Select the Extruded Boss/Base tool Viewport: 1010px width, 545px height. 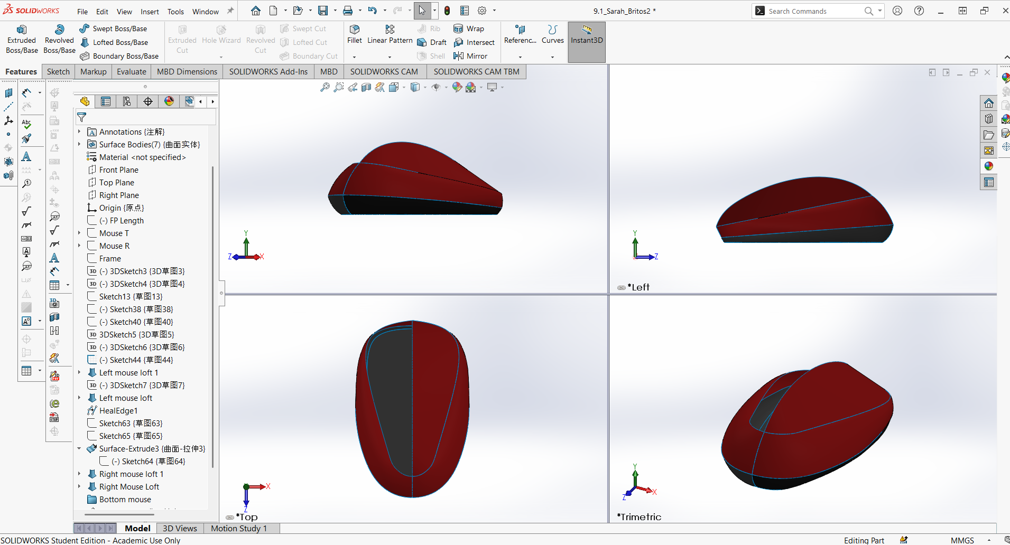pyautogui.click(x=22, y=39)
